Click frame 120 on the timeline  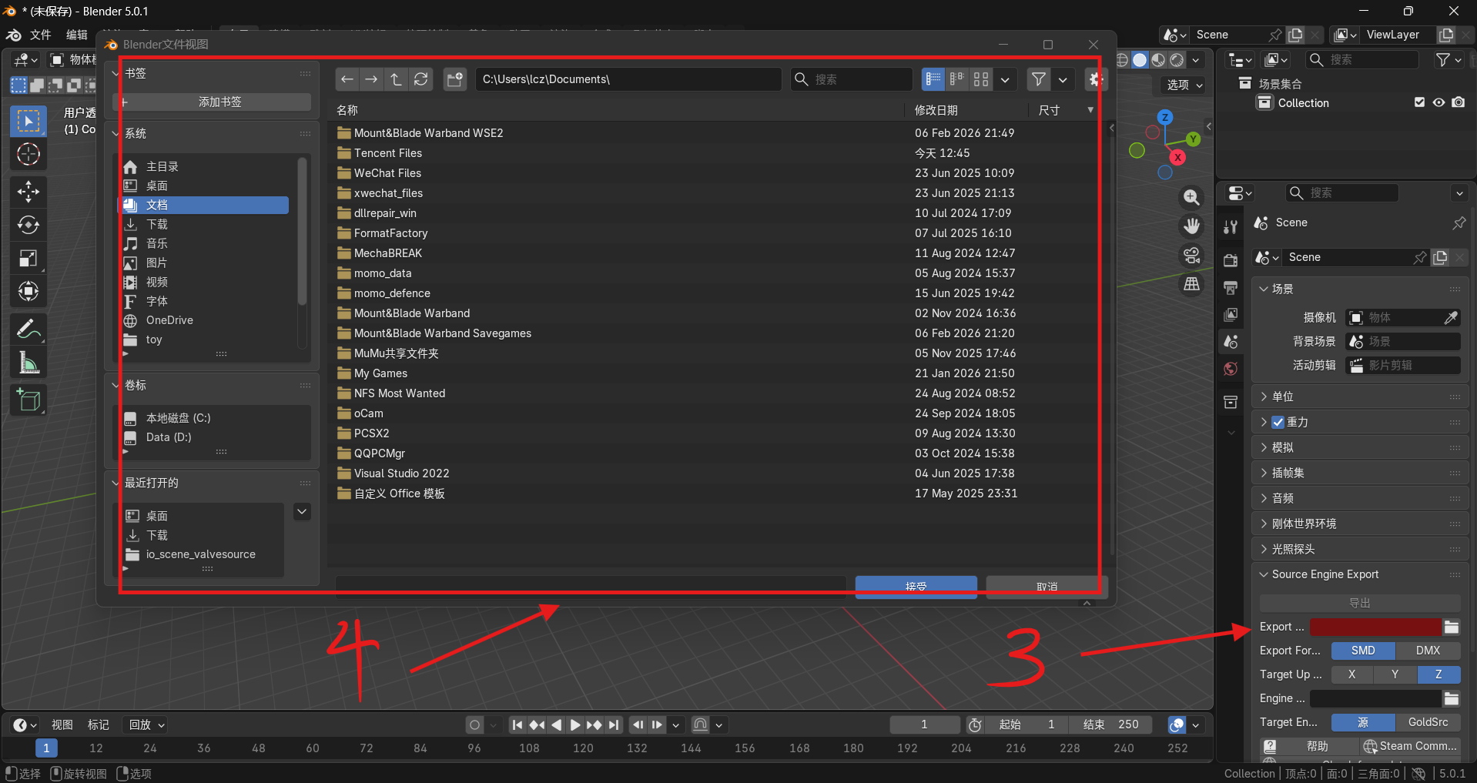[583, 748]
